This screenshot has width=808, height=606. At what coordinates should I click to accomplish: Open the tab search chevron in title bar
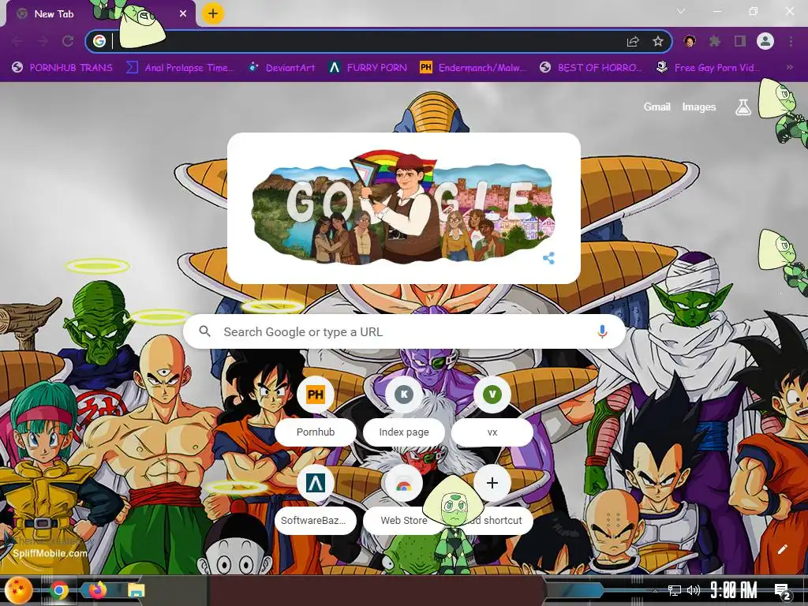click(x=681, y=11)
